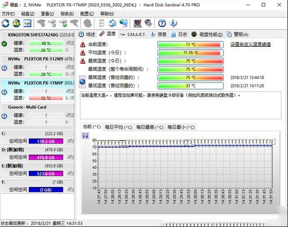The image size is (288, 227).
Task: Click the temperature advice text box
Action: (x=180, y=105)
